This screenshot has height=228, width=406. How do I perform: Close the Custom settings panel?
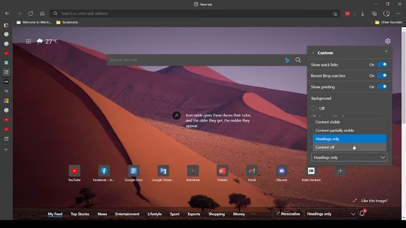(x=386, y=51)
